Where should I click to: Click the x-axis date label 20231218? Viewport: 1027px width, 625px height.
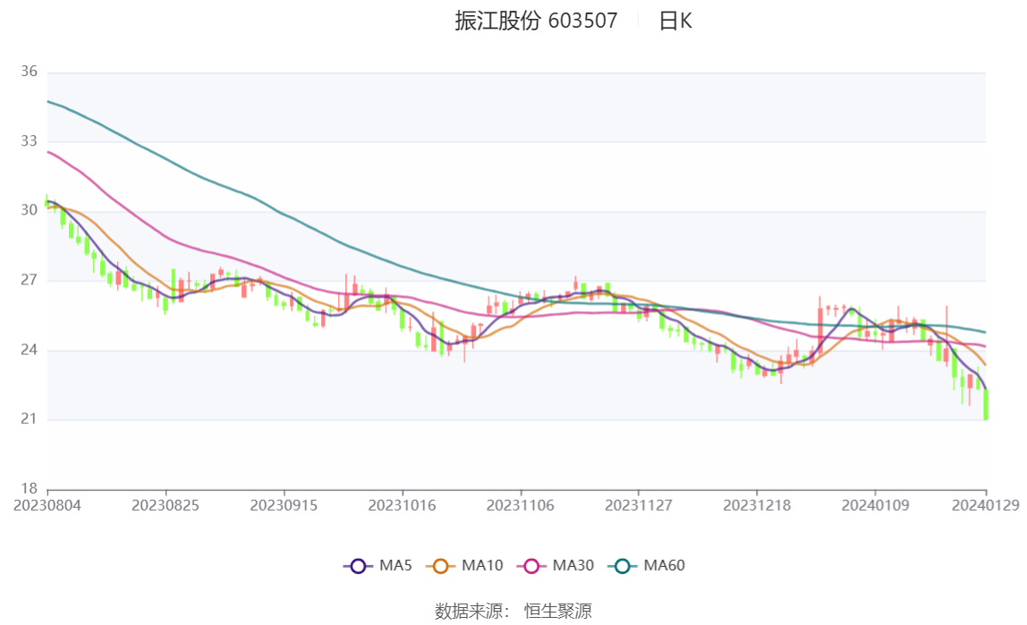tap(757, 505)
